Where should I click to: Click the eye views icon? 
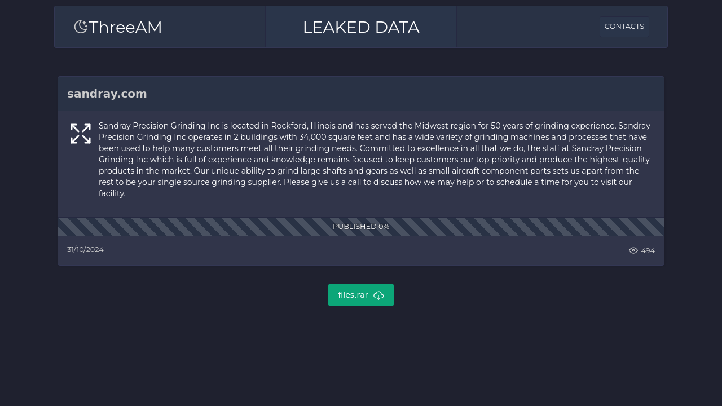[x=633, y=250]
